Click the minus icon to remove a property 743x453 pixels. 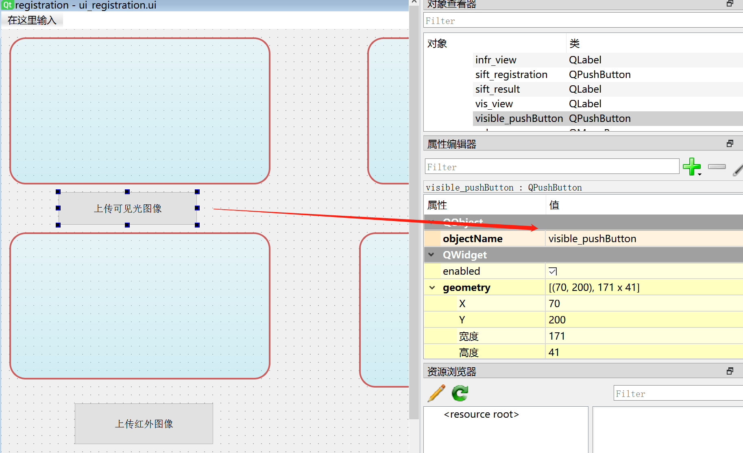[717, 167]
